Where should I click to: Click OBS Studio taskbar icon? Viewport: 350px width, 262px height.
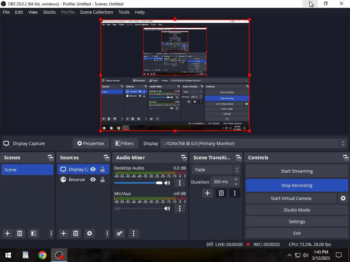(x=59, y=255)
